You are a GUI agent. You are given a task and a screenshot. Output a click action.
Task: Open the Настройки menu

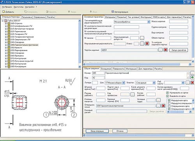point(30,7)
